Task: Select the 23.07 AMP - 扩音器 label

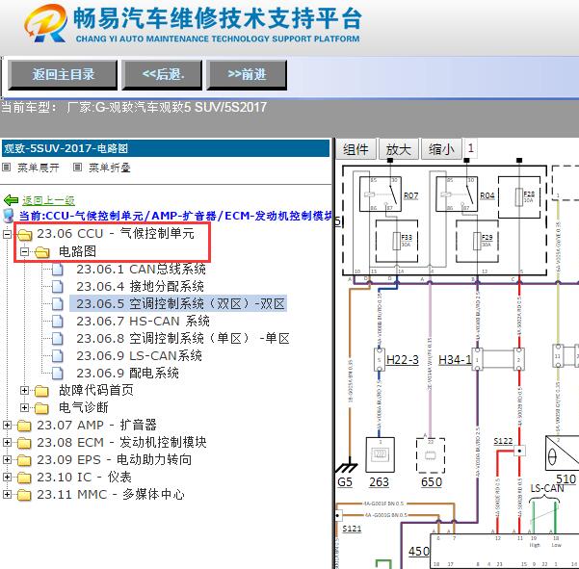Action: (96, 426)
